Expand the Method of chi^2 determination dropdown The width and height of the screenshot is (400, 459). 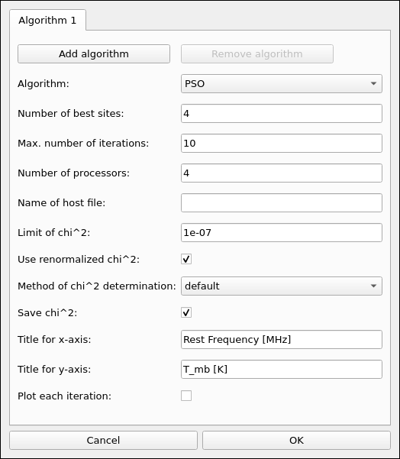click(x=282, y=286)
